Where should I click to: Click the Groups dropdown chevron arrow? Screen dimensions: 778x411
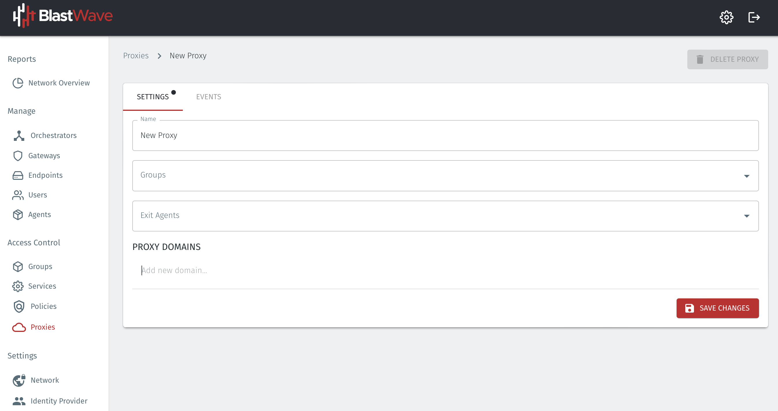click(747, 176)
